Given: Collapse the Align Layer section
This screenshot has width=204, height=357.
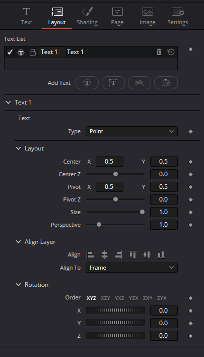Looking at the screenshot, I should pyautogui.click(x=19, y=242).
